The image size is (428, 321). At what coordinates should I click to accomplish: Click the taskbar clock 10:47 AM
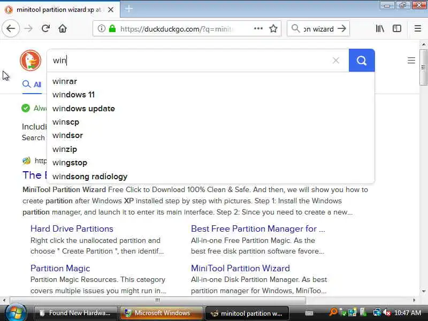click(x=408, y=313)
